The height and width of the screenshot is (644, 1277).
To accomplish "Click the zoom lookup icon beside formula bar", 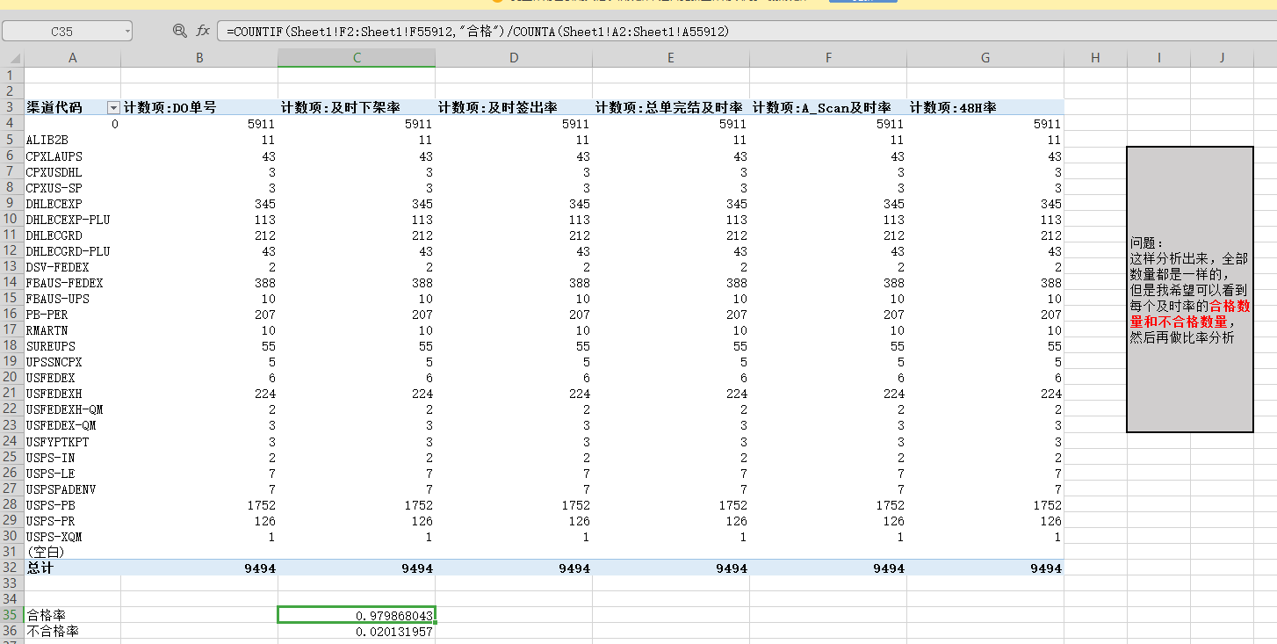I will click(x=179, y=31).
